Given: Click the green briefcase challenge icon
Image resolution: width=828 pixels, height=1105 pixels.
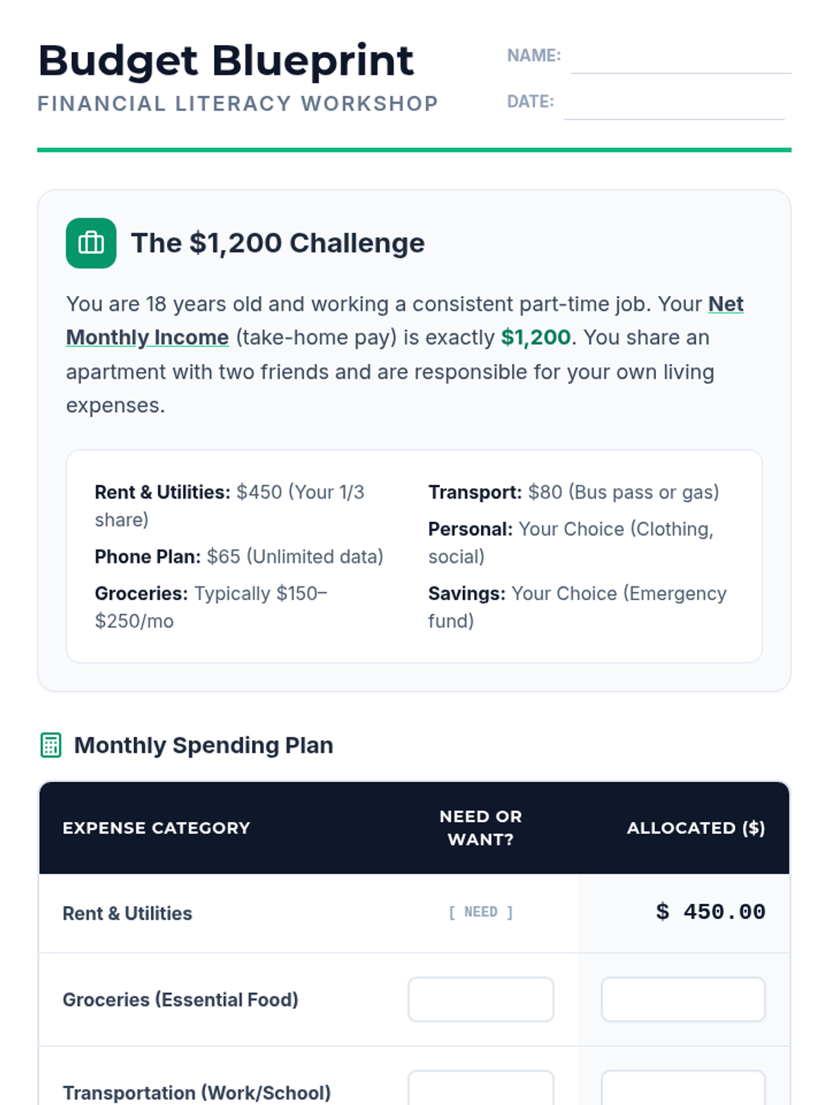Looking at the screenshot, I should click(91, 243).
